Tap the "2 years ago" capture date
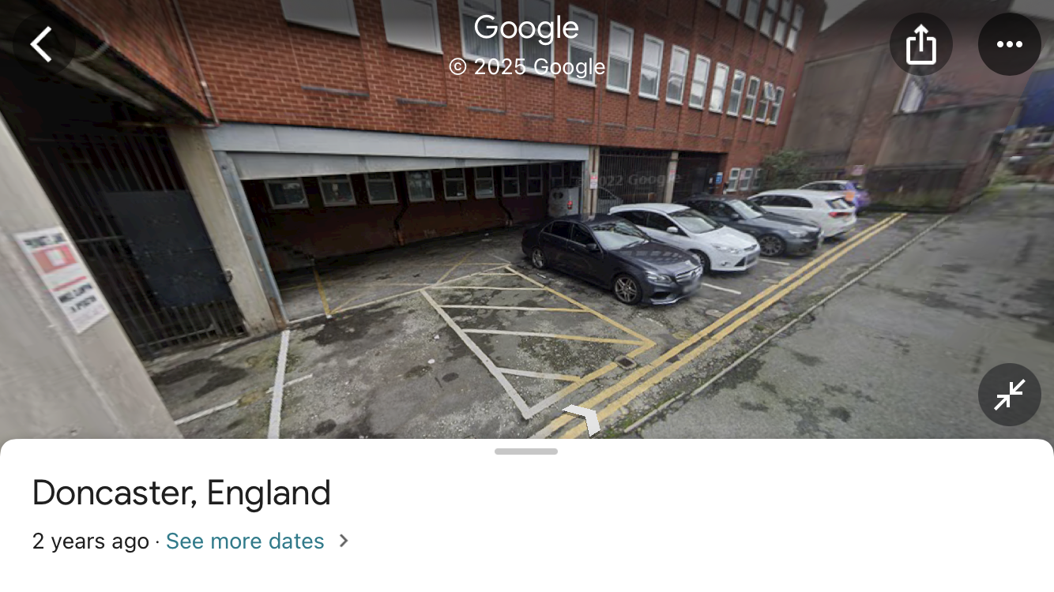 pos(91,541)
